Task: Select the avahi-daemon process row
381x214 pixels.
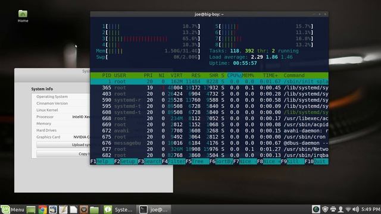Action: click(x=209, y=131)
